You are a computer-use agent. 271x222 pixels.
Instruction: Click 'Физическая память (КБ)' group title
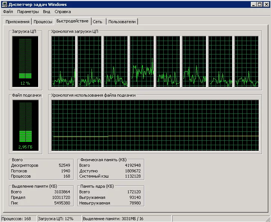(103, 160)
